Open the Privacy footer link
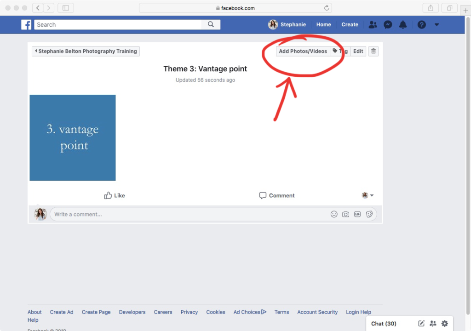 click(x=189, y=312)
